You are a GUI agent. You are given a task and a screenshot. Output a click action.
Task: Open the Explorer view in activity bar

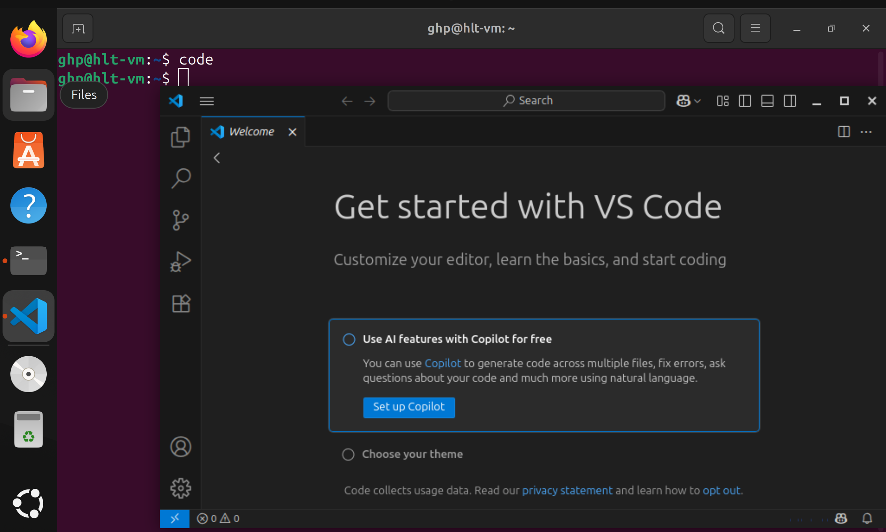point(180,137)
